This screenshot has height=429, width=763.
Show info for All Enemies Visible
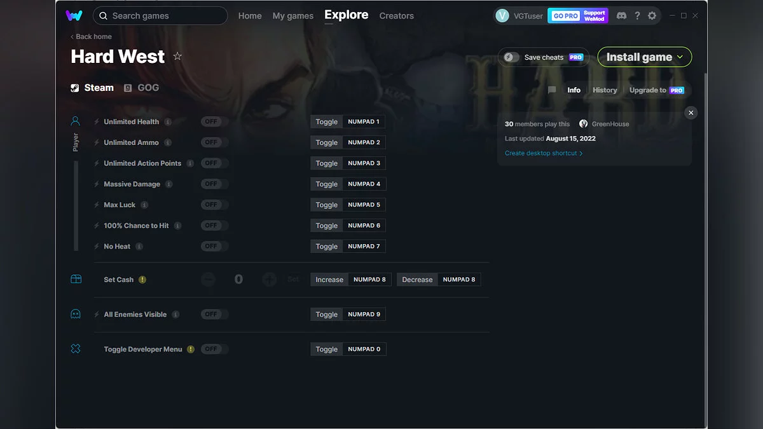(175, 315)
